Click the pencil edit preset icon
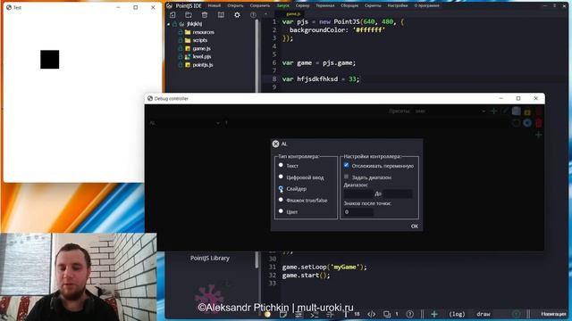Image resolution: width=572 pixels, height=321 pixels. coord(505,111)
